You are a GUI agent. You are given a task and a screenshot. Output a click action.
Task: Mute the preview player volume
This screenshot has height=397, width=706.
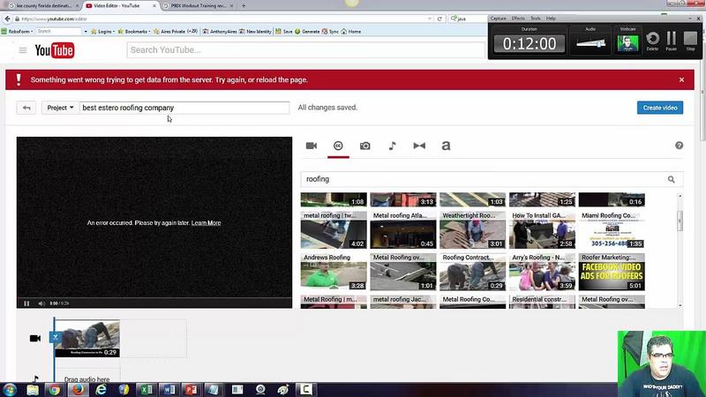[41, 303]
